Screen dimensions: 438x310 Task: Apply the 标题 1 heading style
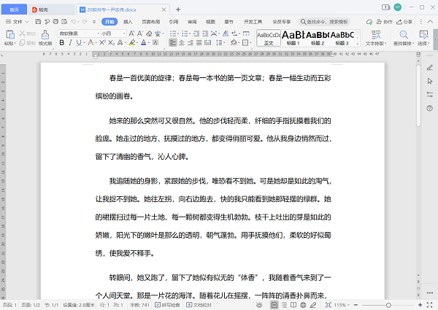tap(293, 37)
